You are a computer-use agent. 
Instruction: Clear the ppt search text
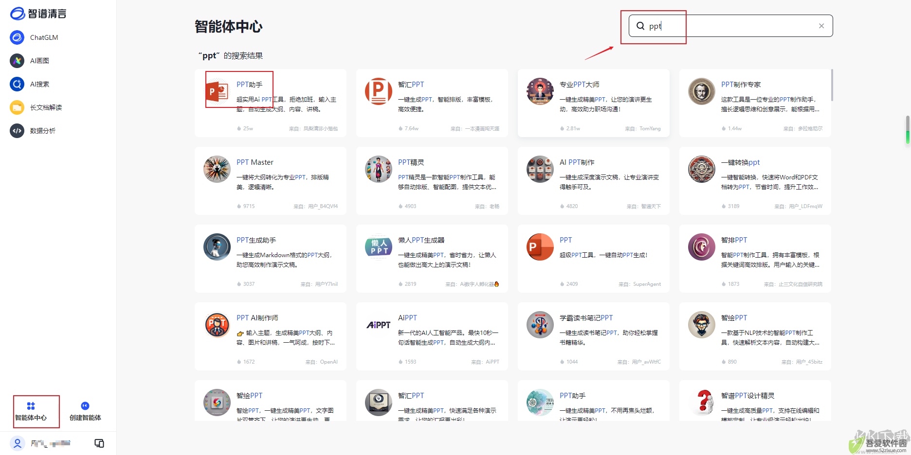[821, 26]
